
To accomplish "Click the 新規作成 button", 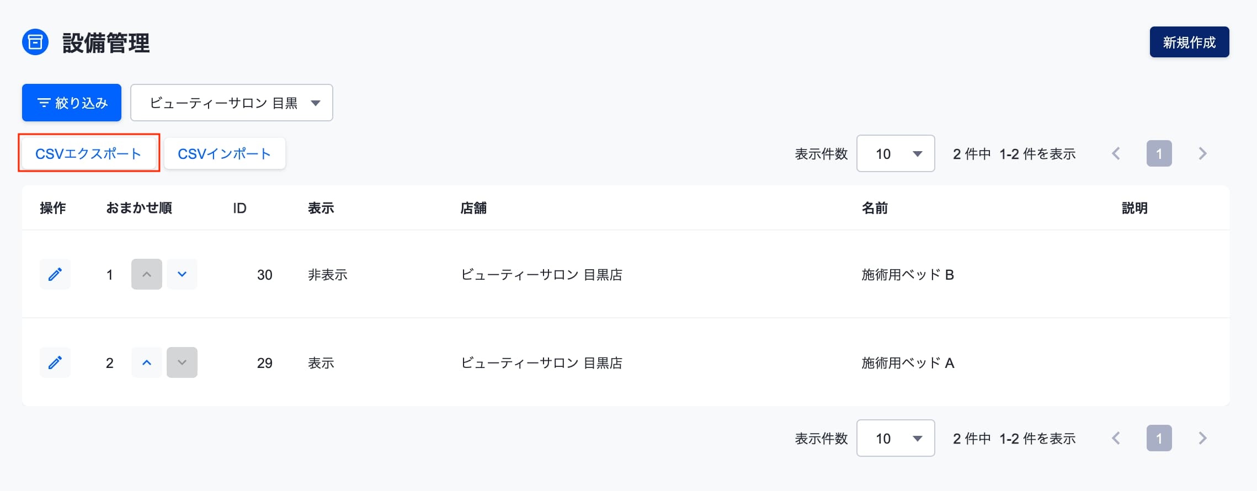I will tap(1189, 42).
